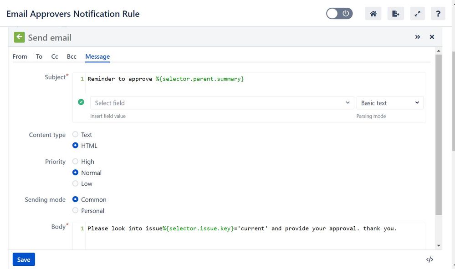
Task: Open help with the question mark icon
Action: [438, 14]
